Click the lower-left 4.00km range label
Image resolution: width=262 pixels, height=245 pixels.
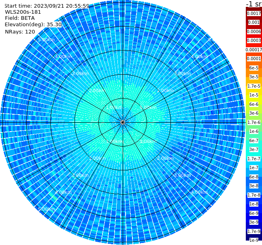63,192
